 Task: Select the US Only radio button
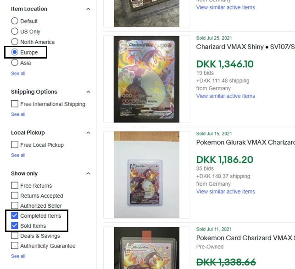[15, 31]
